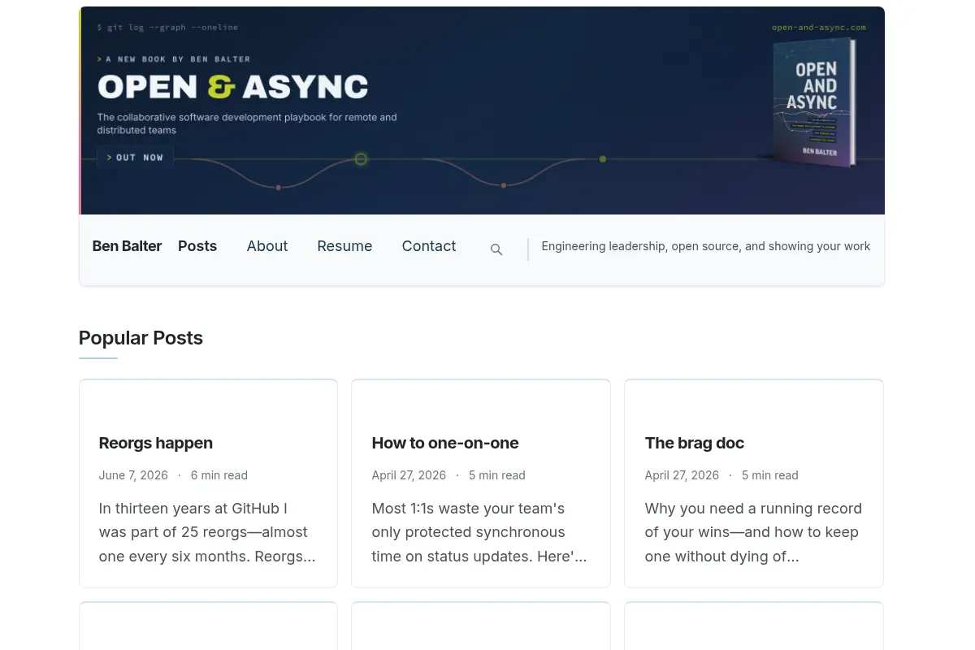Open The brag doc post
The height and width of the screenshot is (650, 975).
(695, 443)
